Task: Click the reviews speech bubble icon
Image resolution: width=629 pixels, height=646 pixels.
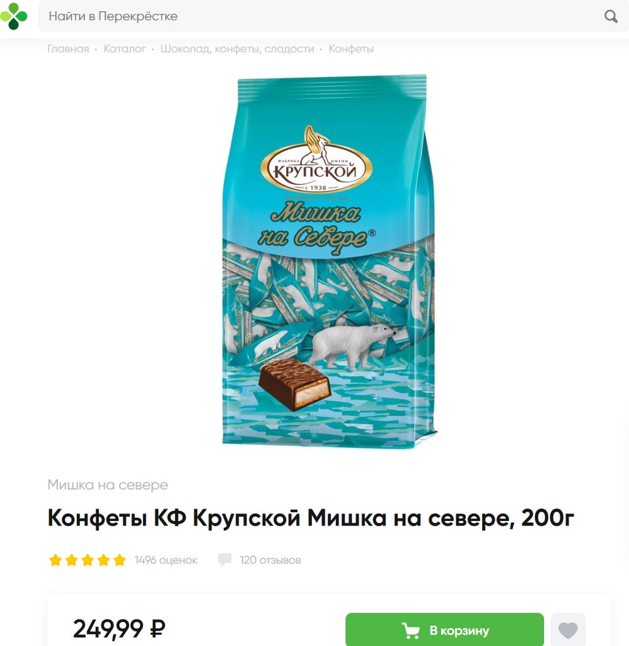Action: pyautogui.click(x=224, y=560)
